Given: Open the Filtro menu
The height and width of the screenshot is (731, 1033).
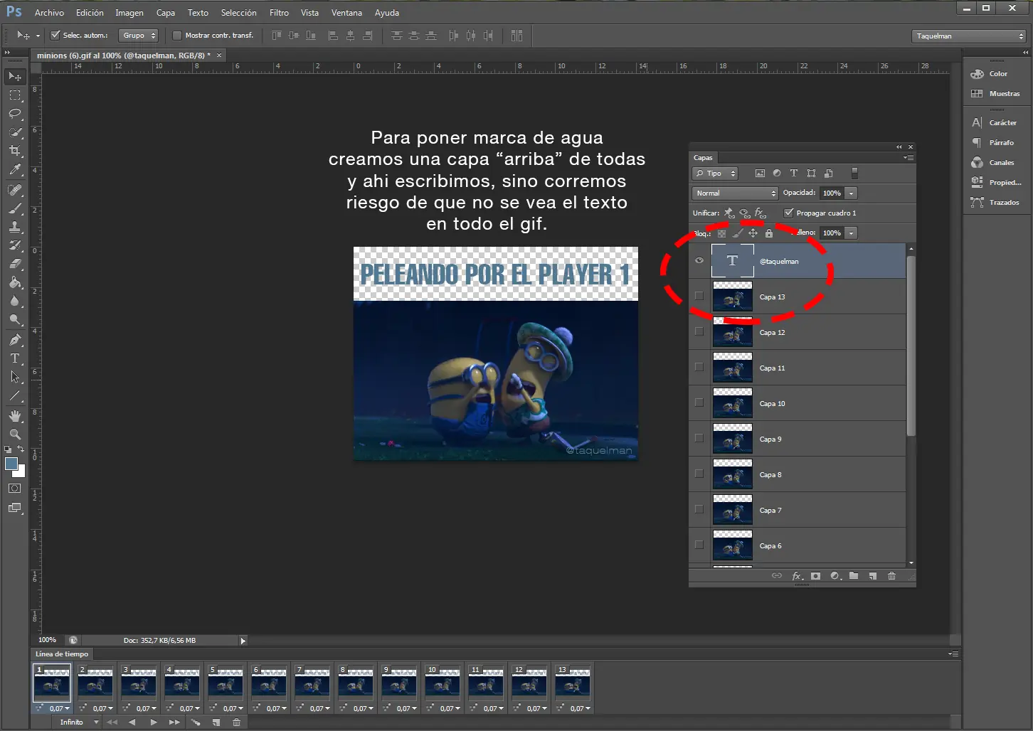Looking at the screenshot, I should tap(279, 12).
